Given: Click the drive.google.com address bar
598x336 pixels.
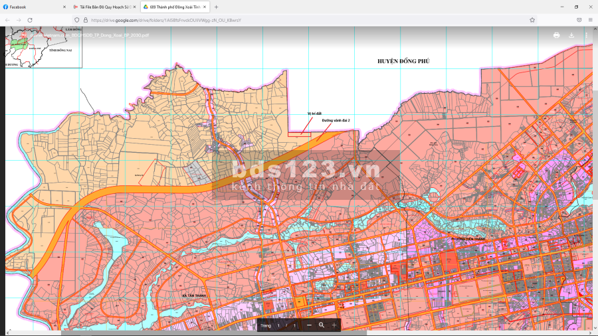Looking at the screenshot, I should coord(304,20).
